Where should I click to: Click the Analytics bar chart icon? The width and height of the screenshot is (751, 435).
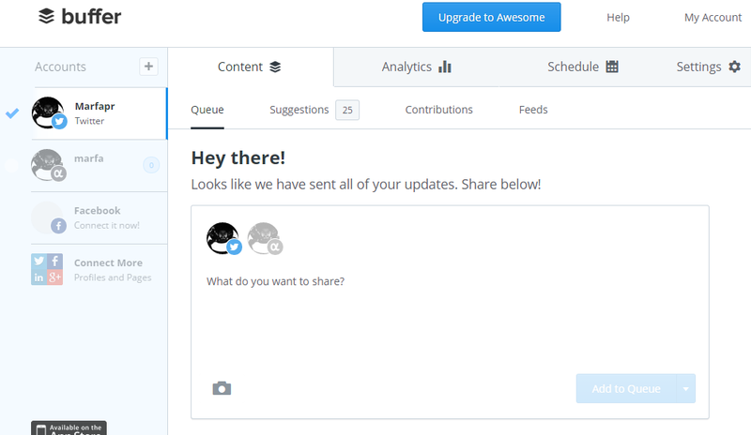click(x=445, y=67)
